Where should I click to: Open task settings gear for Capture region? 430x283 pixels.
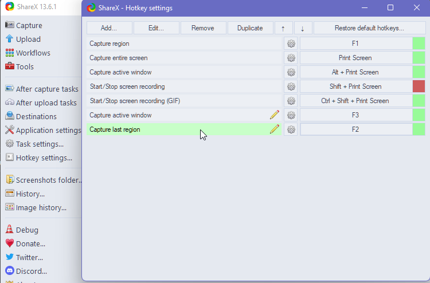pos(291,44)
